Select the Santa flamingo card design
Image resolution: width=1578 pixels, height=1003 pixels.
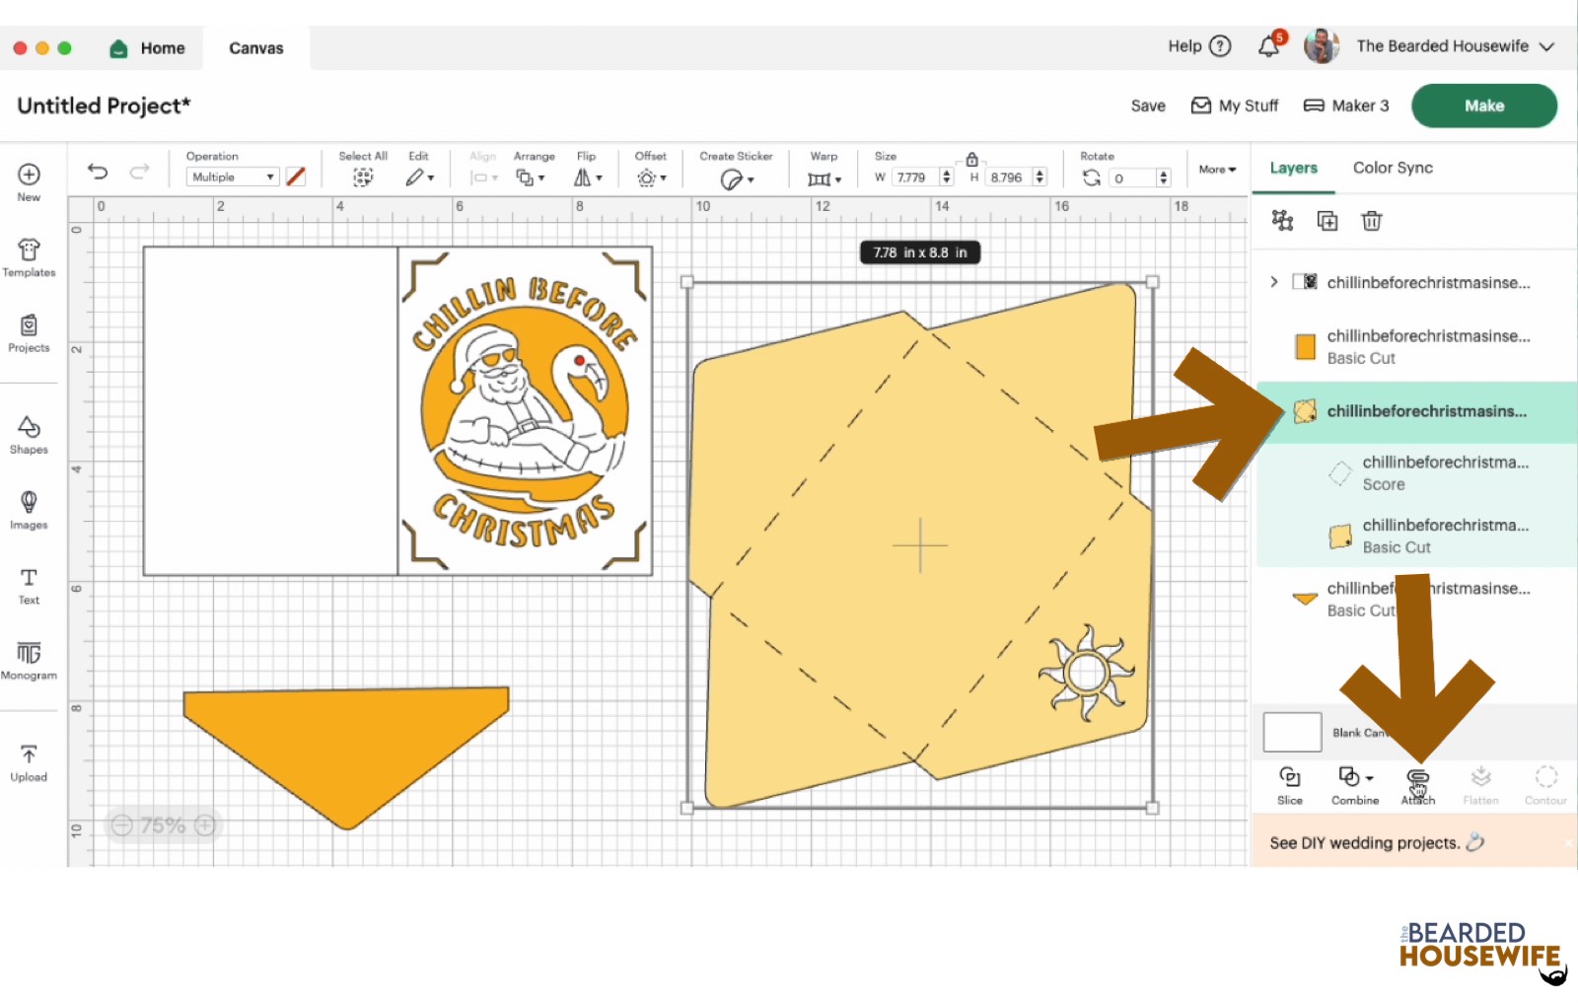coord(525,410)
